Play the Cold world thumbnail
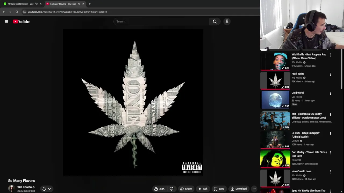 pos(275,100)
